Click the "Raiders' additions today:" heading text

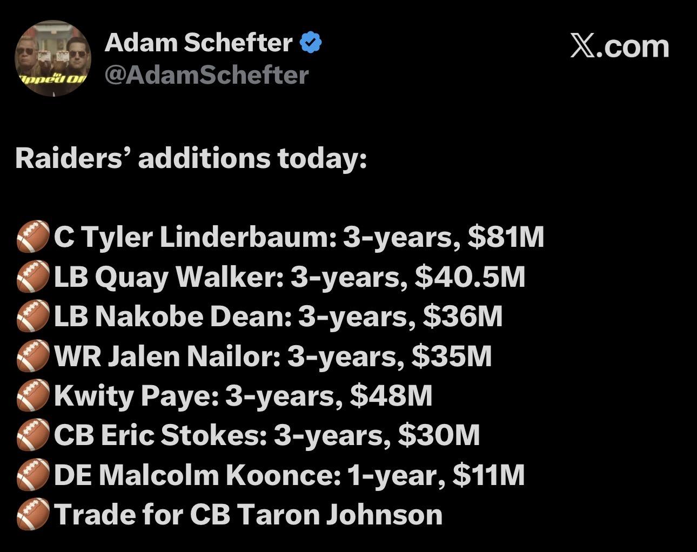(191, 158)
